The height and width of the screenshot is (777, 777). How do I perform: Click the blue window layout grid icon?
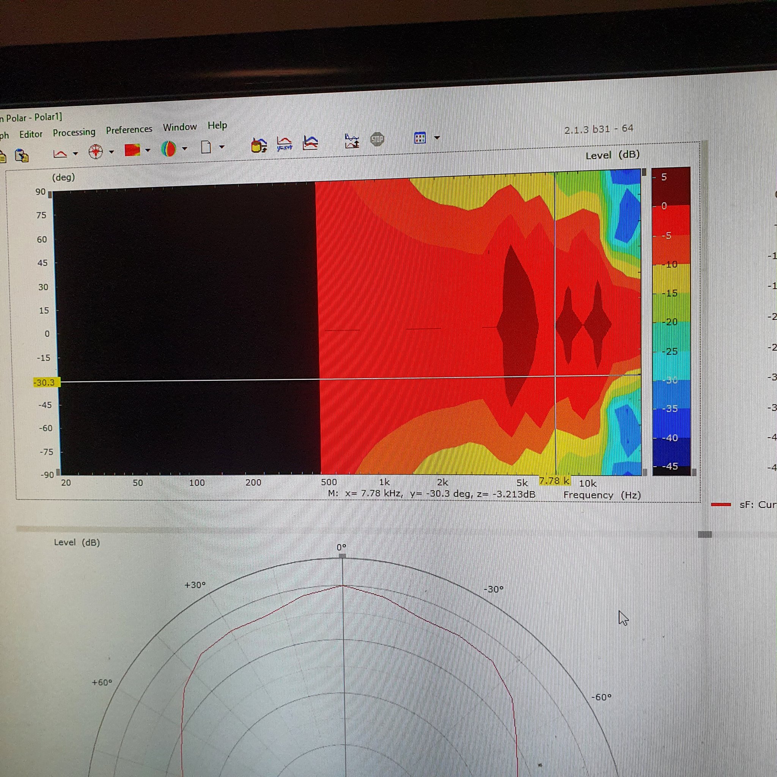point(420,138)
